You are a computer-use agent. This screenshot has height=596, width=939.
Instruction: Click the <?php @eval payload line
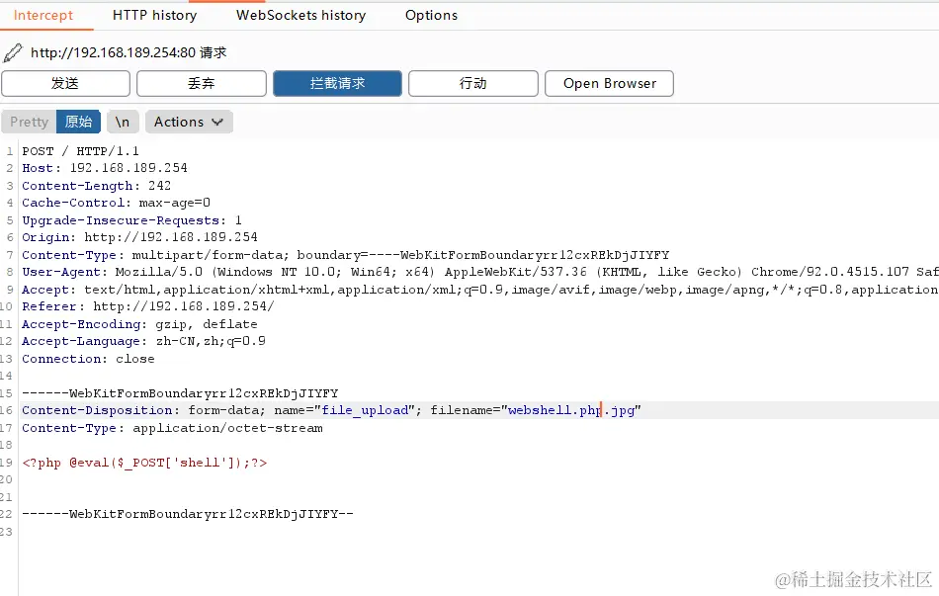(144, 463)
